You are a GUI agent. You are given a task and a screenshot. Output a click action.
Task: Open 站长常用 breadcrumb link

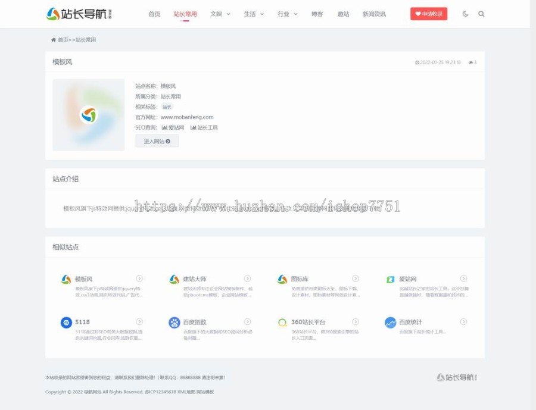pyautogui.click(x=85, y=40)
